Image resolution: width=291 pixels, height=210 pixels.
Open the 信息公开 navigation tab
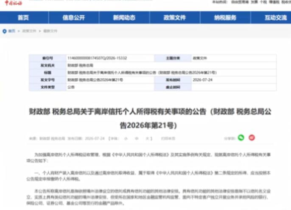(74, 18)
